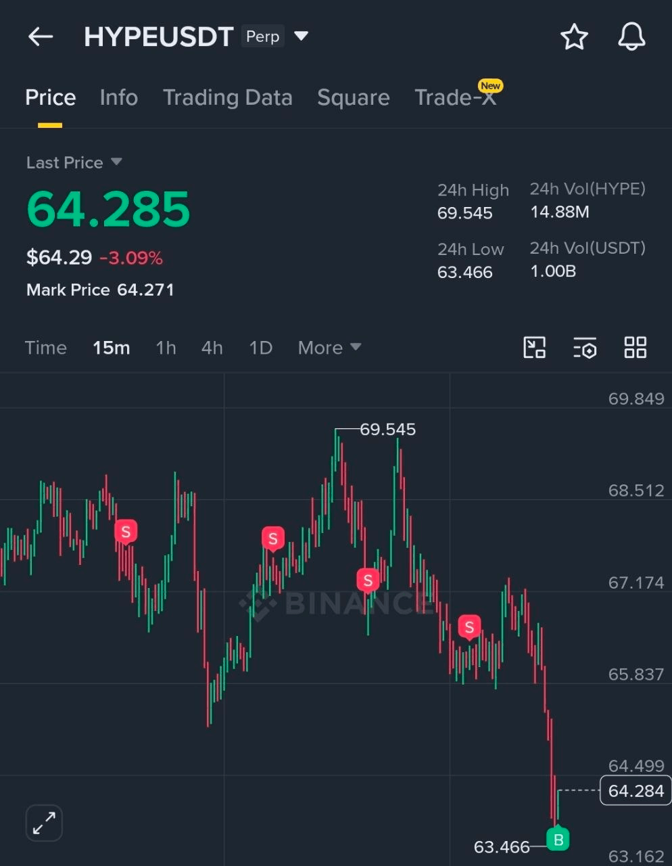This screenshot has height=866, width=672.
Task: Tap the leftmost red S sell marker
Action: point(126,532)
